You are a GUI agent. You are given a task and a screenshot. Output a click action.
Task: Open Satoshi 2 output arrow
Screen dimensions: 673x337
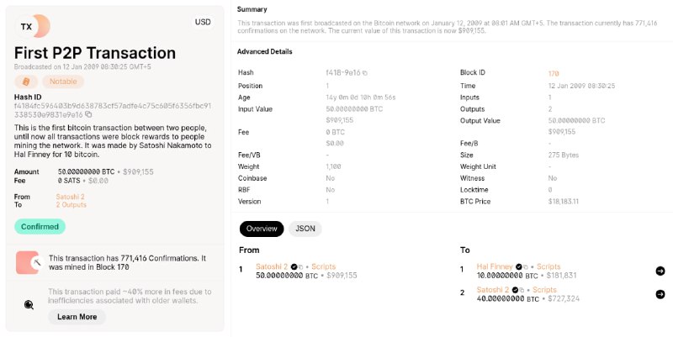[660, 294]
